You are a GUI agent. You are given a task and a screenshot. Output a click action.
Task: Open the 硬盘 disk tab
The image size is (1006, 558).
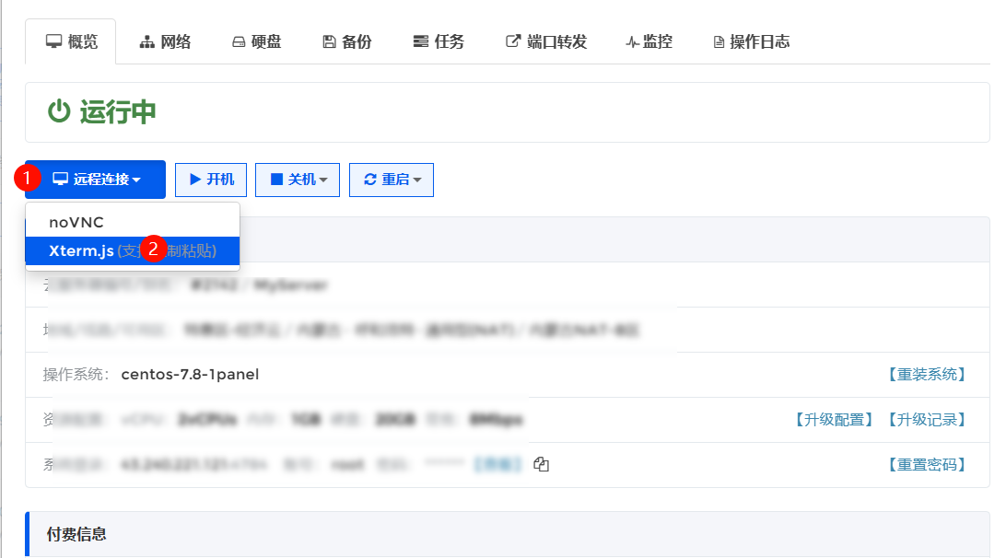(x=257, y=42)
